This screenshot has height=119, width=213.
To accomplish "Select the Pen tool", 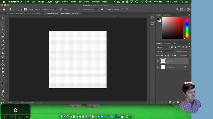I will [3, 76].
